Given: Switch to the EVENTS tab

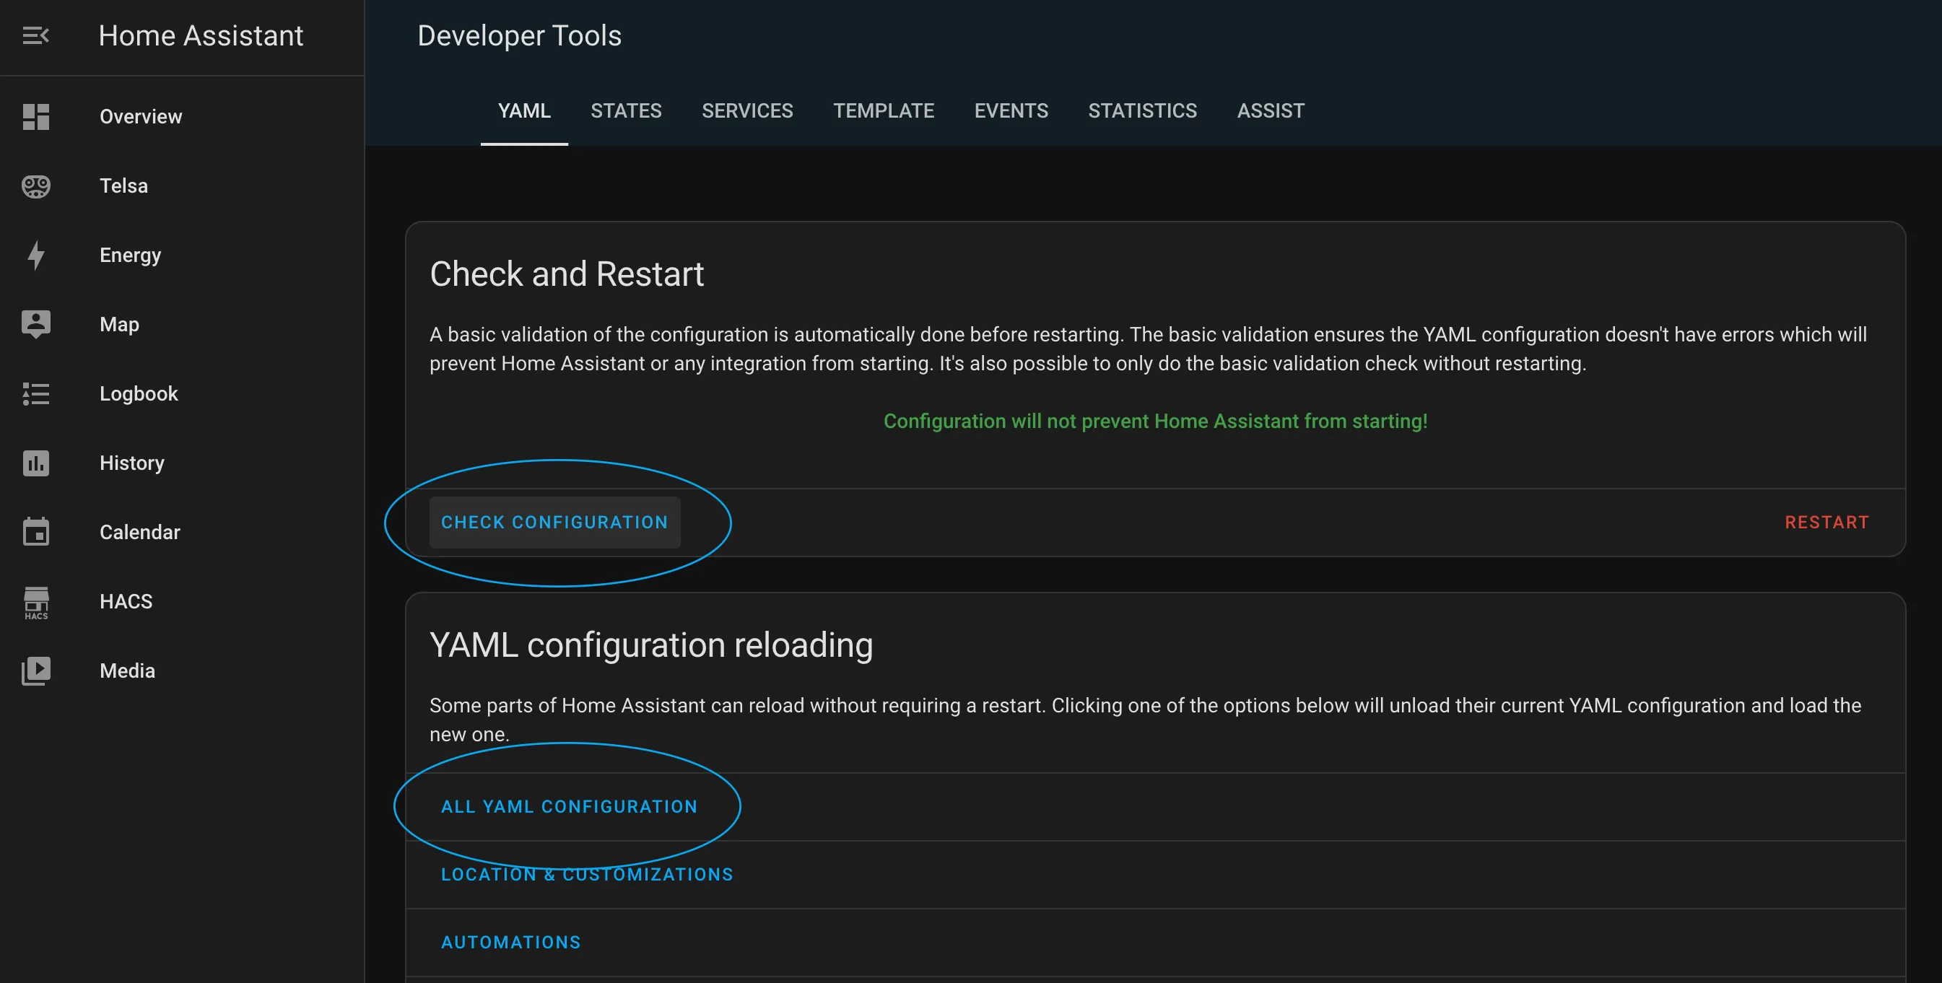Looking at the screenshot, I should tap(1011, 111).
